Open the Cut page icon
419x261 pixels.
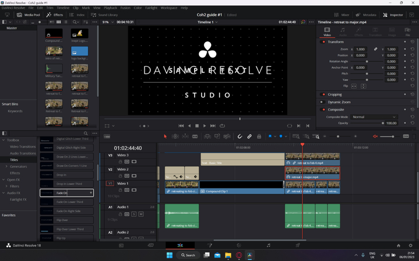click(151, 245)
